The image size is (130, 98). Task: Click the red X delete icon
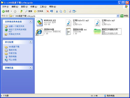pos(48,11)
